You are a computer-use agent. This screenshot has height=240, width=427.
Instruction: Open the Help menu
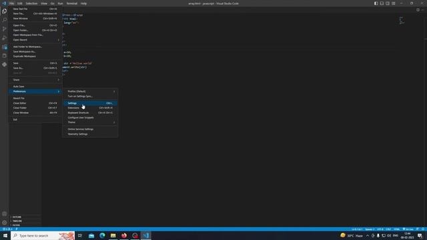click(x=83, y=3)
